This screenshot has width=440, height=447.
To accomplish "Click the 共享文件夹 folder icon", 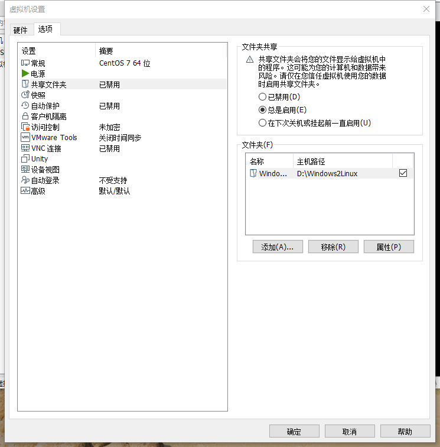I will 25,84.
